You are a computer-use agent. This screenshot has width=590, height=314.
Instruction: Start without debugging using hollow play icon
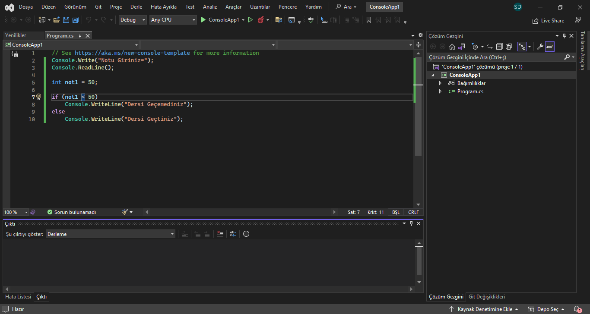[250, 20]
